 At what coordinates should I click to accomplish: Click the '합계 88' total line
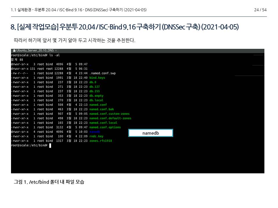pyautogui.click(x=17, y=60)
